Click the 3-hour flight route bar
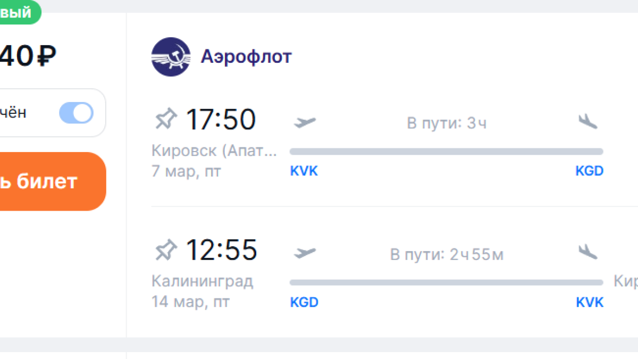This screenshot has width=638, height=359. tap(446, 152)
